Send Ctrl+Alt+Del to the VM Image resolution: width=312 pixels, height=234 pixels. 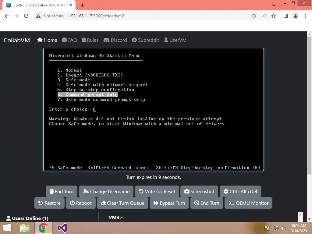(x=240, y=191)
